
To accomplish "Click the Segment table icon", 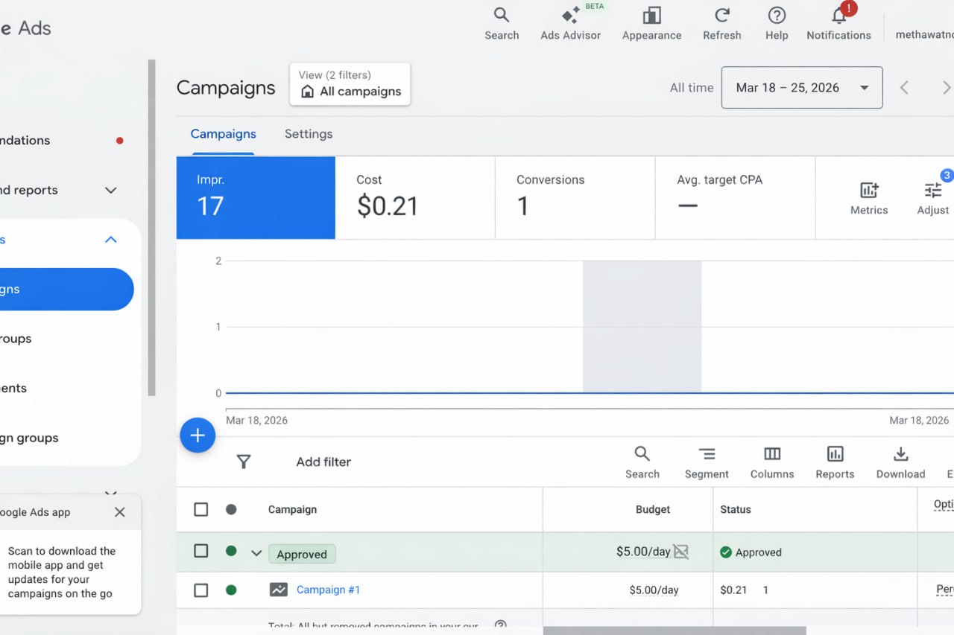I will pyautogui.click(x=707, y=462).
